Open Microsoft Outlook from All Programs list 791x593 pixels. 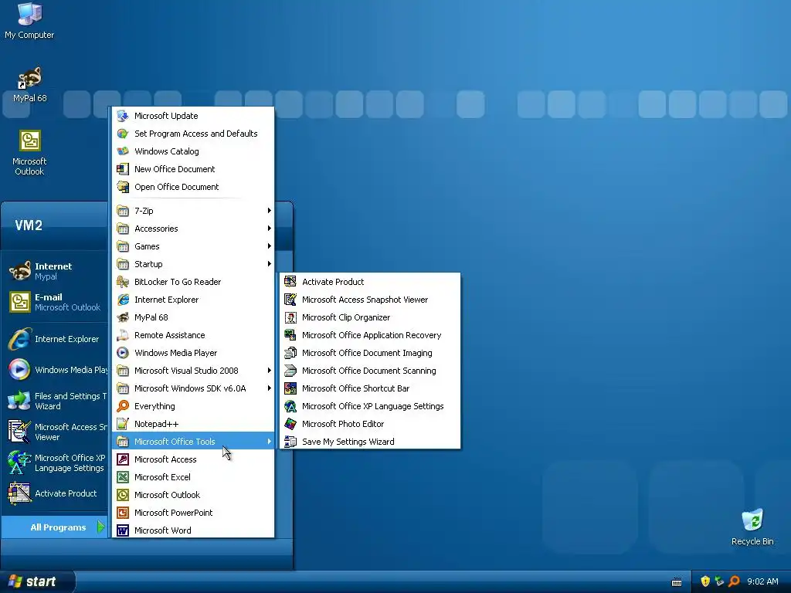(193, 495)
